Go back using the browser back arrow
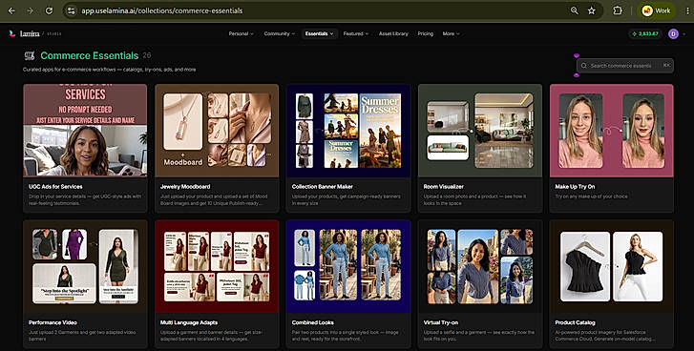Image resolution: width=694 pixels, height=351 pixels. [12, 10]
